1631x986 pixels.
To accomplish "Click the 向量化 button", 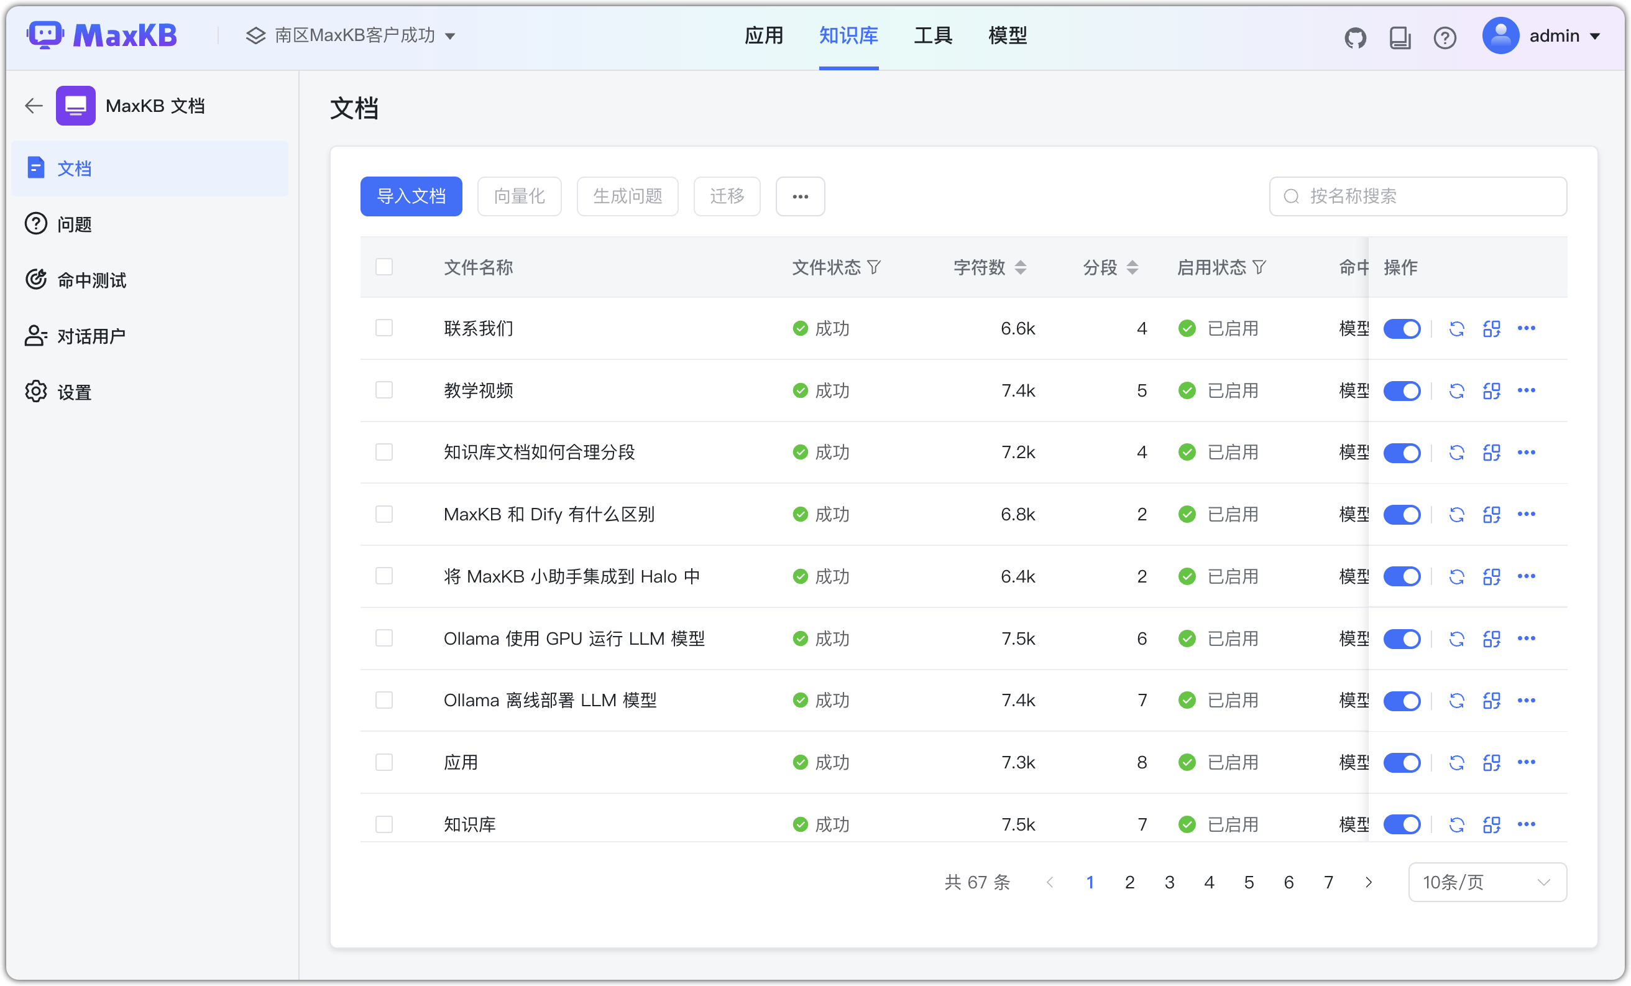I will pyautogui.click(x=519, y=196).
